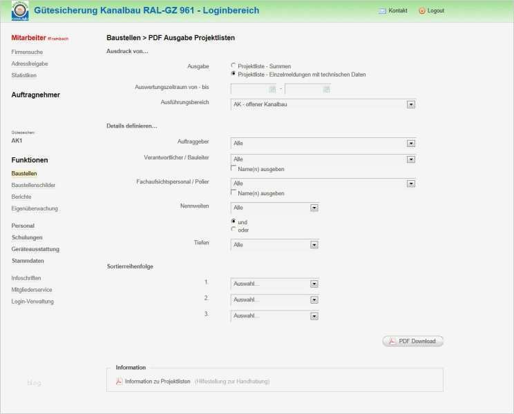Expand Fachaufsichtspersonal / Polier dropdown
Image resolution: width=514 pixels, height=414 pixels.
pos(323,184)
